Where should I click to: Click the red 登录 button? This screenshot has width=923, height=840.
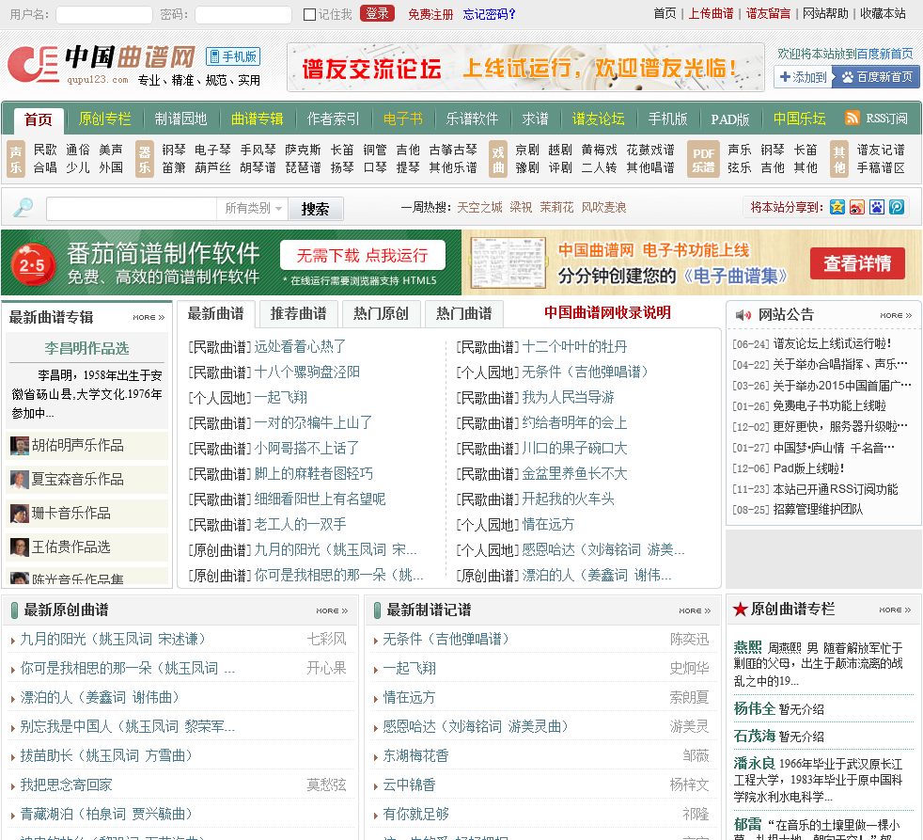point(377,13)
